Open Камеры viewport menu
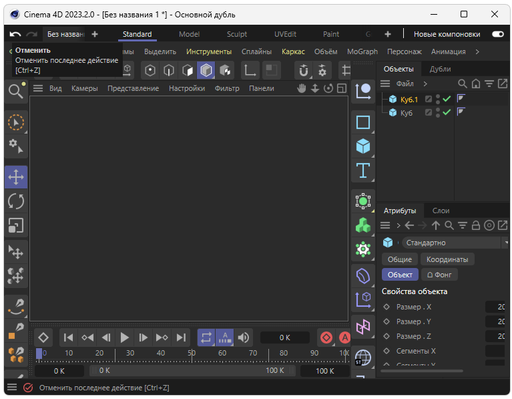The width and height of the screenshot is (512, 399). pos(85,88)
